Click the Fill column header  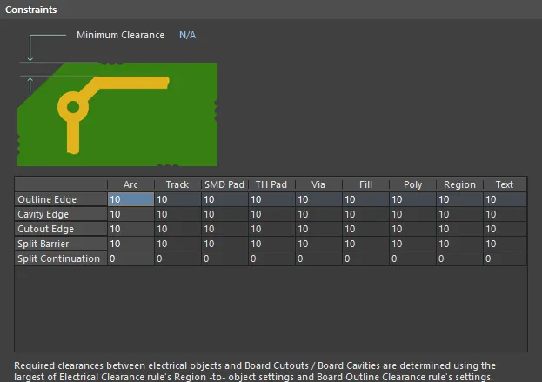365,184
